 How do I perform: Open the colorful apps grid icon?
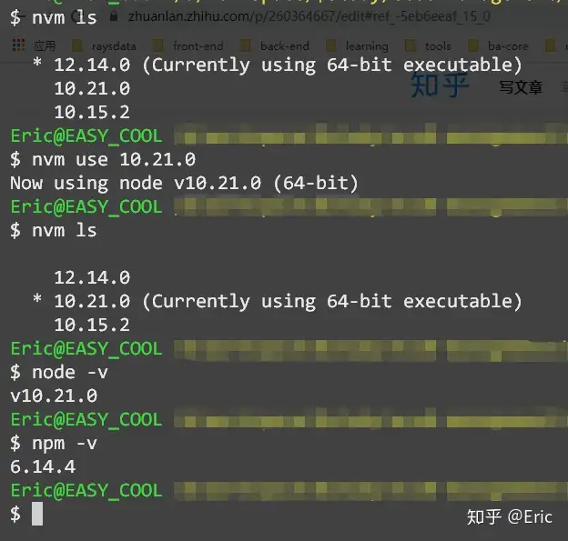[x=19, y=45]
